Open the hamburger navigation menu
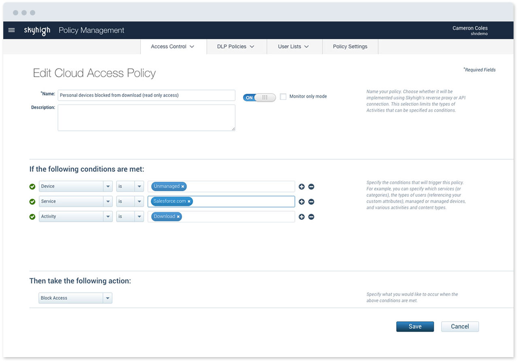The image size is (518, 362). [x=11, y=30]
